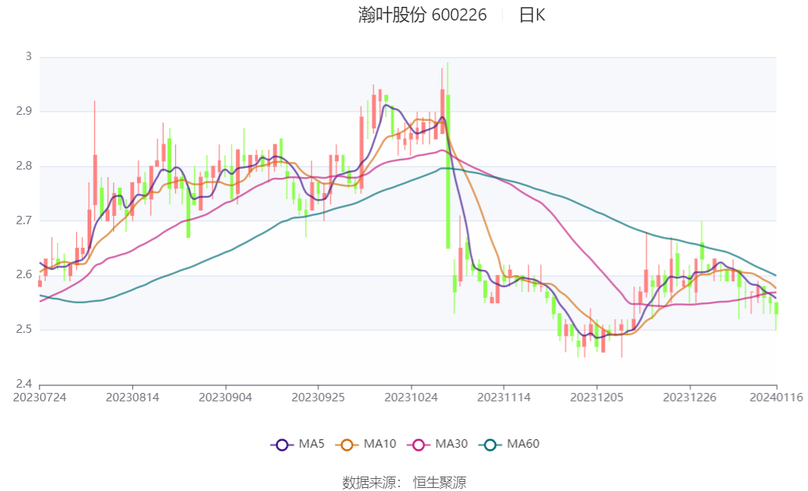Select x-axis date label 20240116

pos(776,398)
